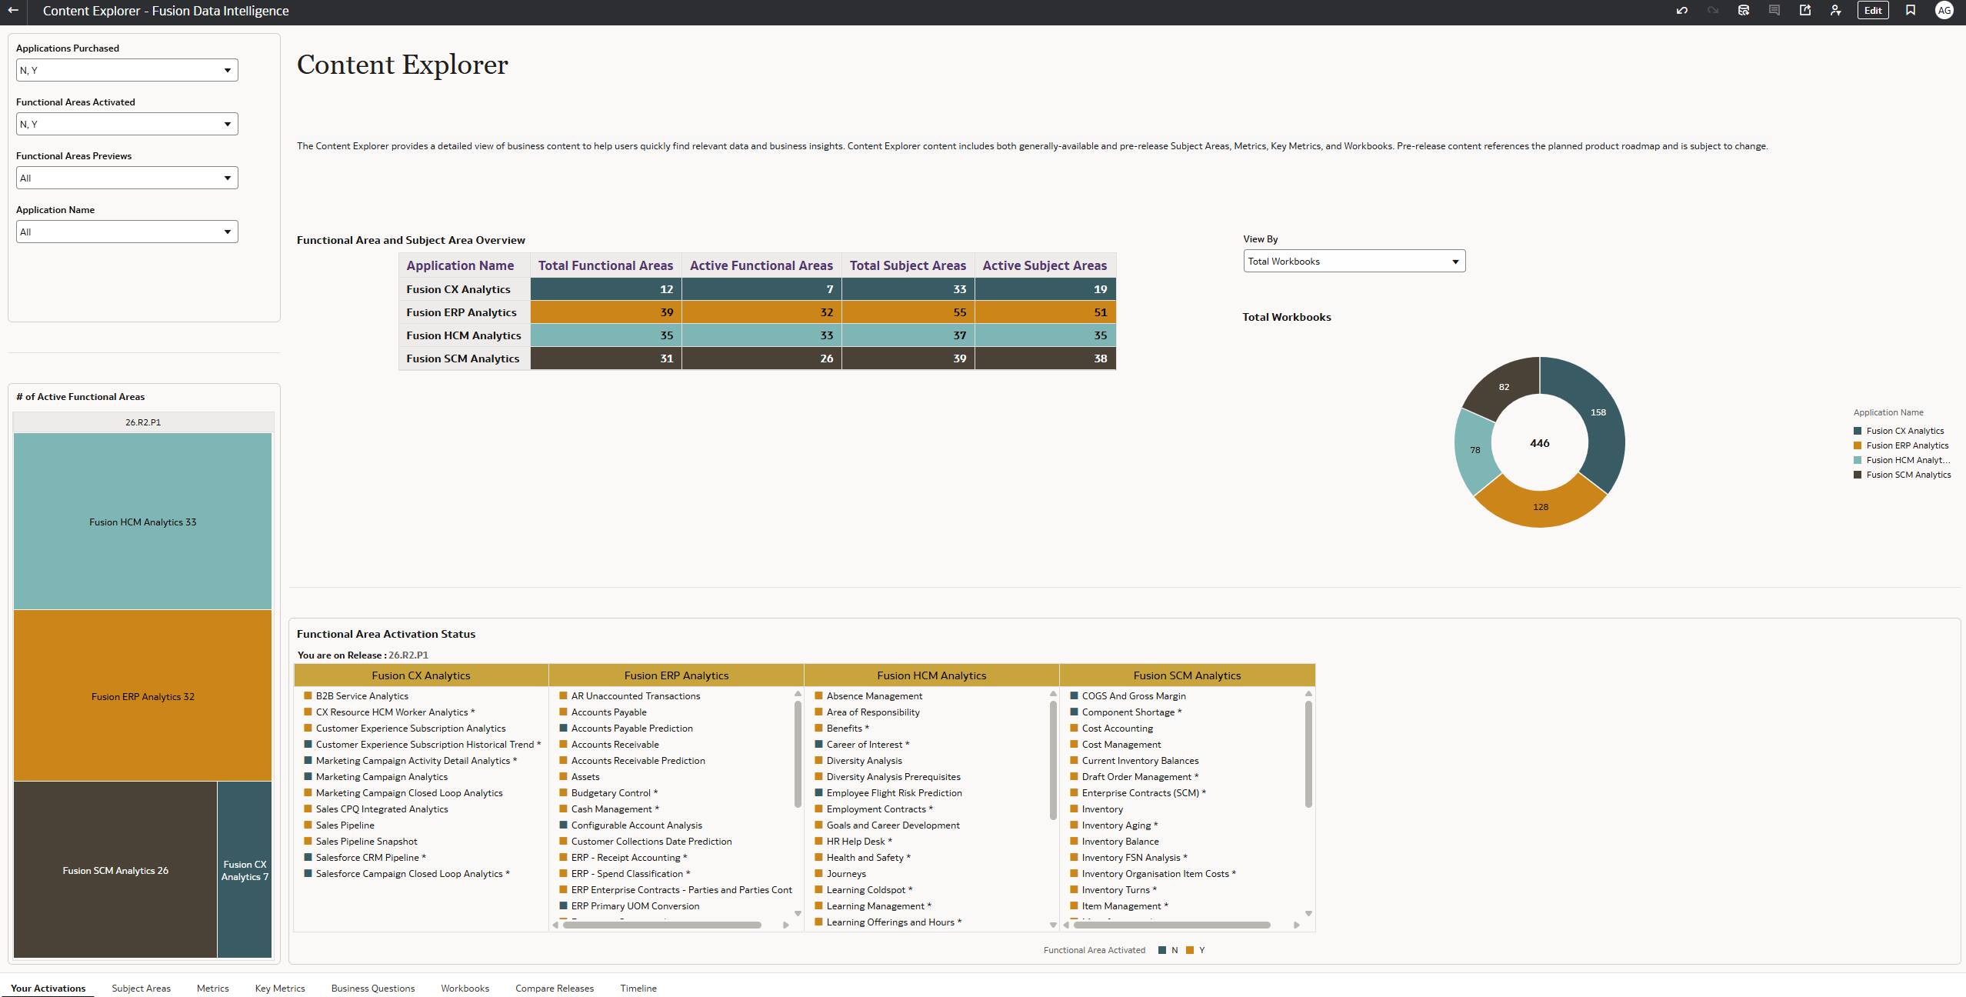Click right arrow of ERP horizontal scrollbar
Viewport: 1966px width, 997px height.
[786, 925]
